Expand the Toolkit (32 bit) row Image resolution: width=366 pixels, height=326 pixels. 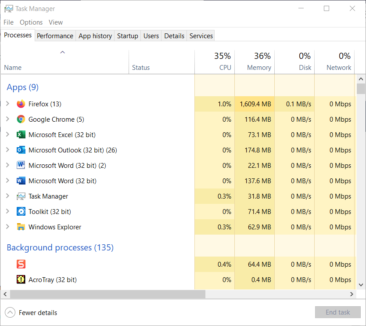click(x=7, y=211)
